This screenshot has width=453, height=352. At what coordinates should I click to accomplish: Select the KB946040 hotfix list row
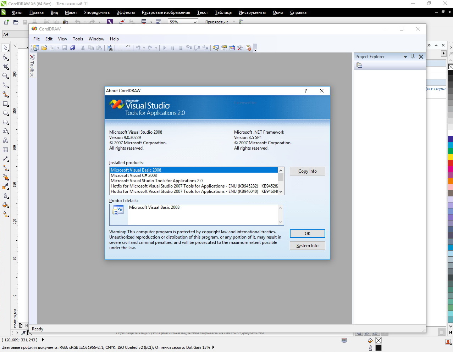tap(194, 191)
